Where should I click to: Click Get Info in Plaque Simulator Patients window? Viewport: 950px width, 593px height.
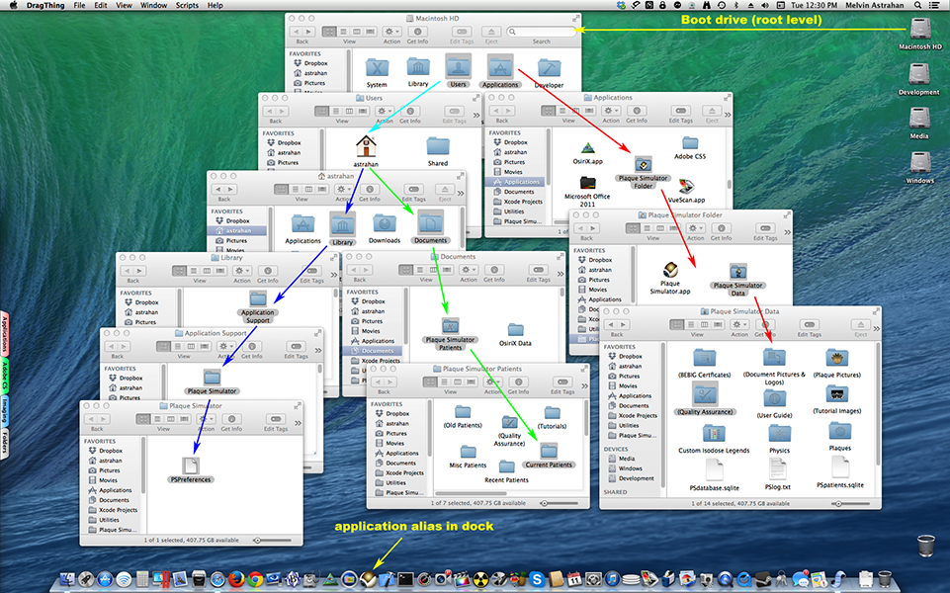coord(519,382)
